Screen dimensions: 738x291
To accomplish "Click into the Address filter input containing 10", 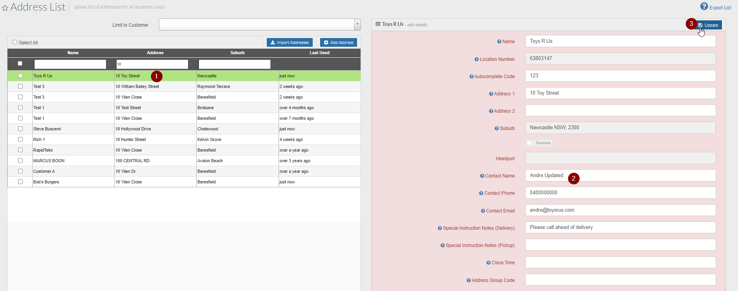I will 152,64.
